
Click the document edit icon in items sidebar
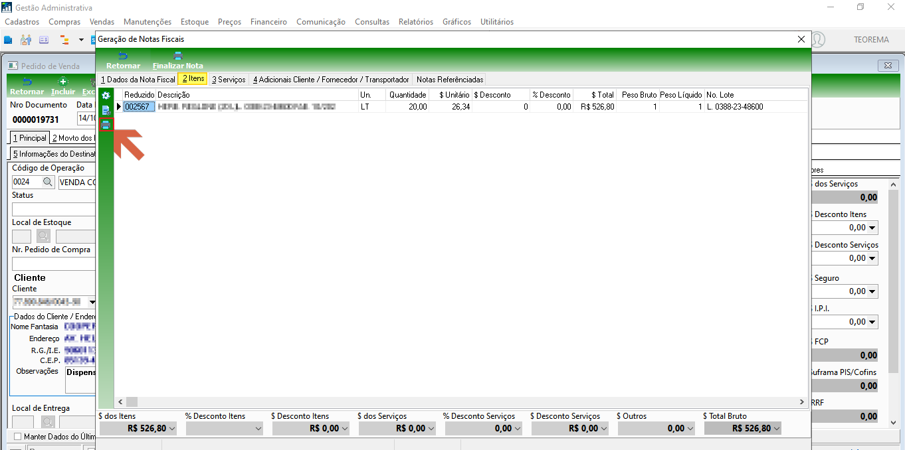click(106, 110)
